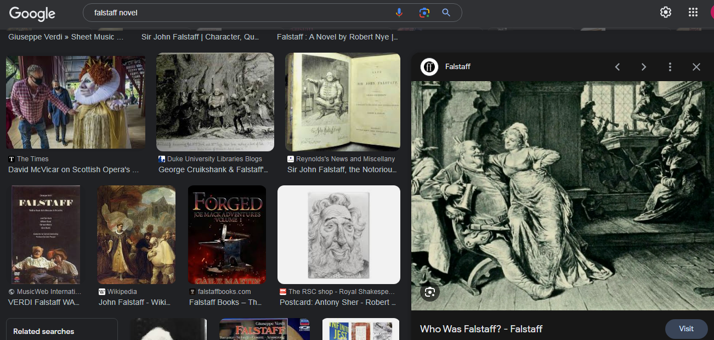Click the magnifying glass search button
This screenshot has width=714, height=340.
446,13
